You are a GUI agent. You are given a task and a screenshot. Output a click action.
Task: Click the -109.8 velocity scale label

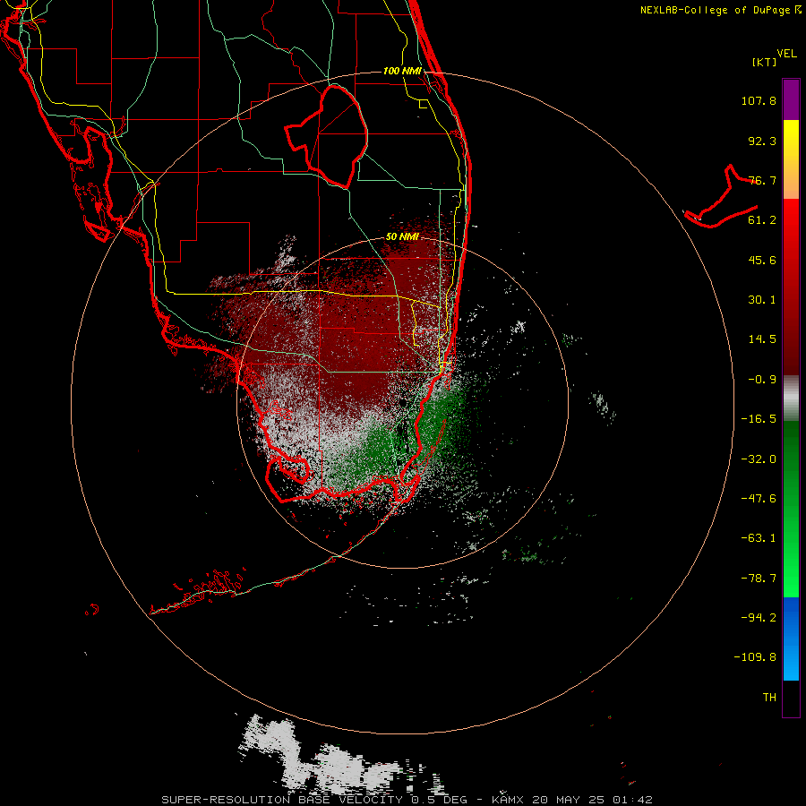pos(755,657)
